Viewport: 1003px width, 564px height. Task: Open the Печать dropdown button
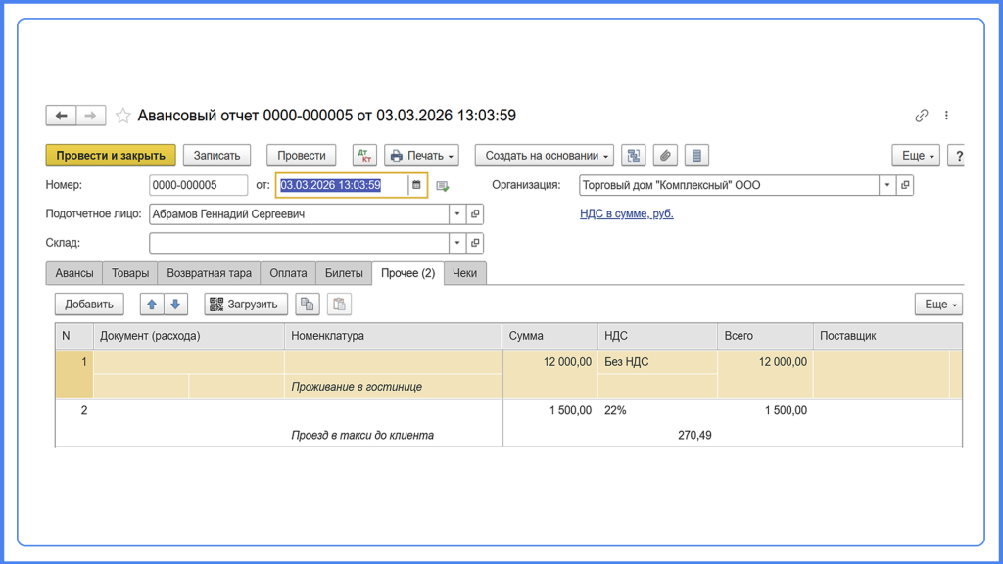(x=422, y=156)
